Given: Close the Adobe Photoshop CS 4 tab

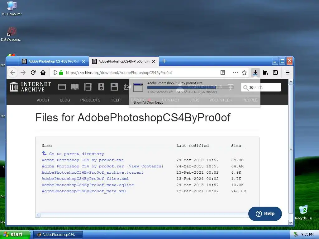Looking at the screenshot, I should click(83, 61).
